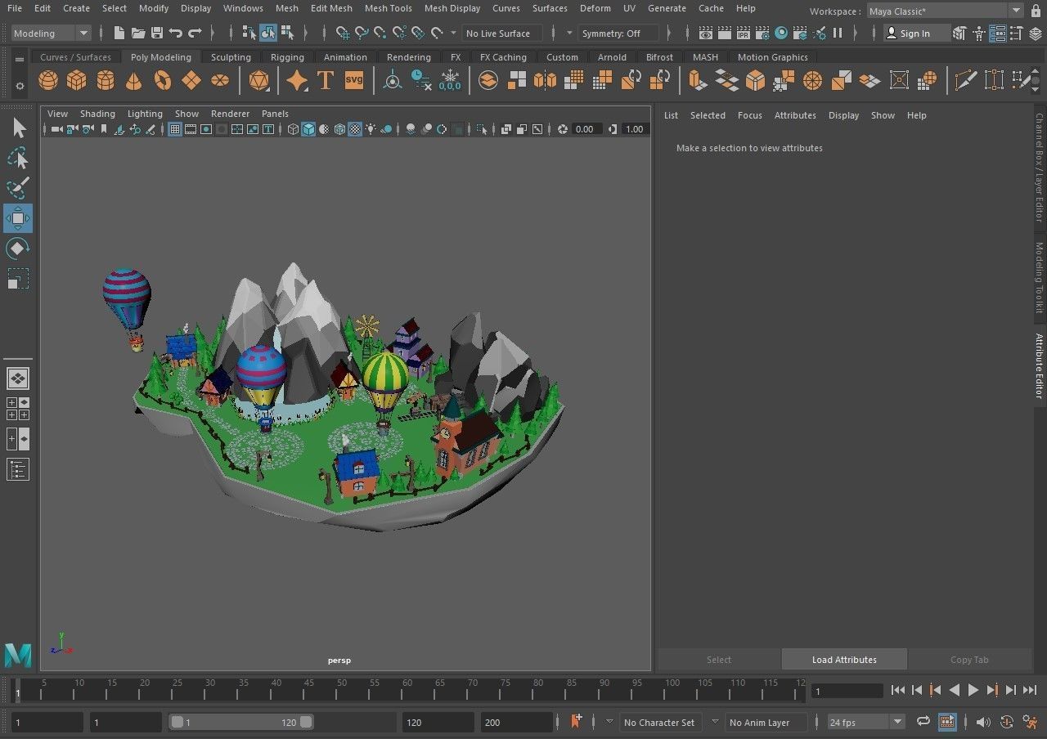Open the Attributes menu in Attribute Editor
The height and width of the screenshot is (739, 1047).
(x=795, y=115)
